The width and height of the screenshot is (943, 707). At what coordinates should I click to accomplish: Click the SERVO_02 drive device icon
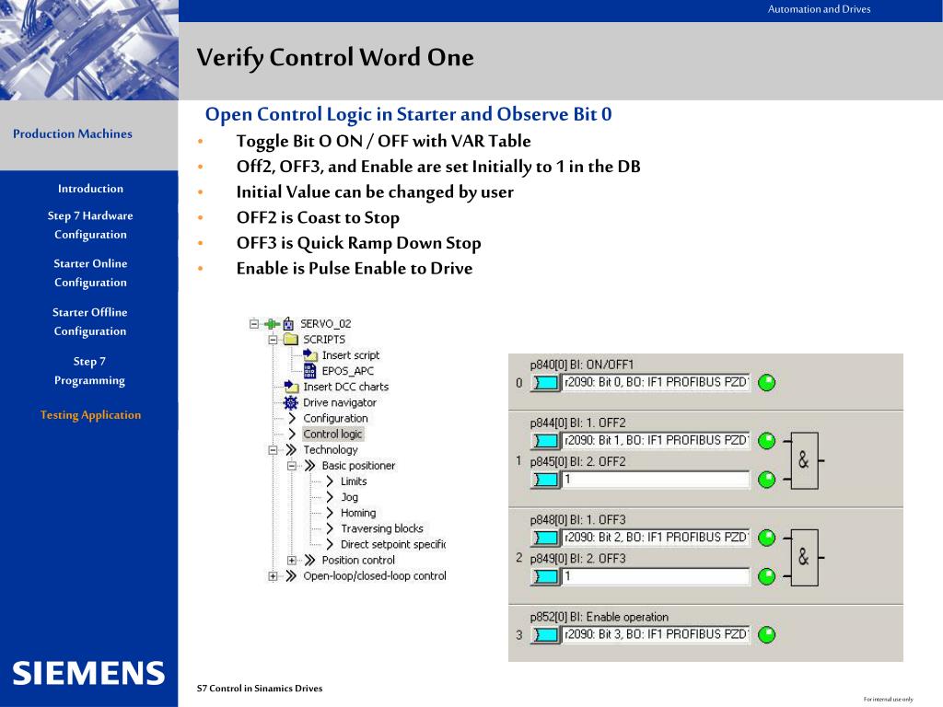(288, 323)
